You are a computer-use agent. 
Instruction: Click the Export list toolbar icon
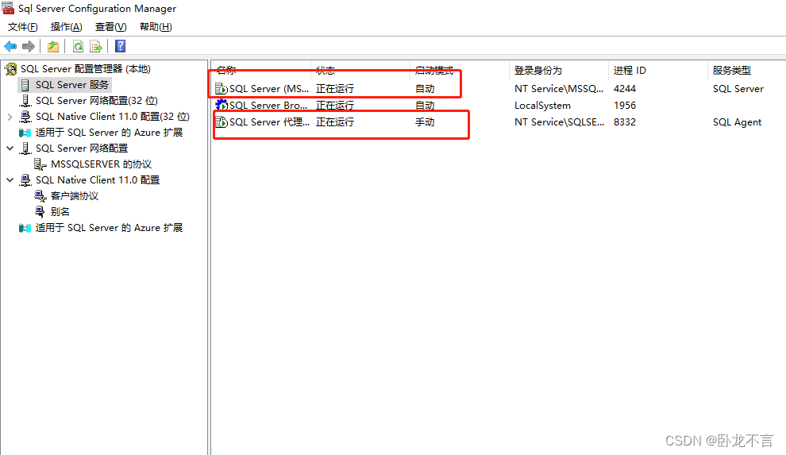pyautogui.click(x=96, y=47)
